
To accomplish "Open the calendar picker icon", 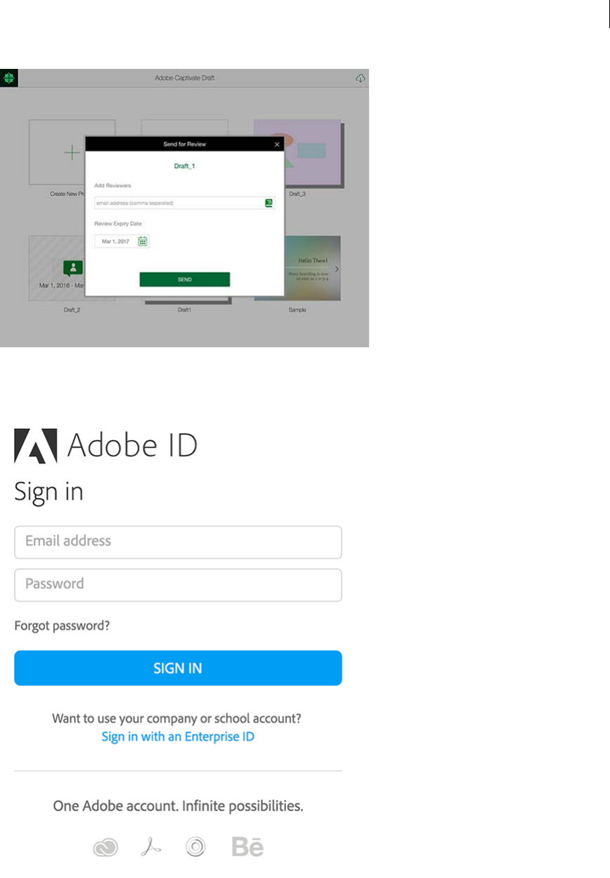I will pos(143,241).
